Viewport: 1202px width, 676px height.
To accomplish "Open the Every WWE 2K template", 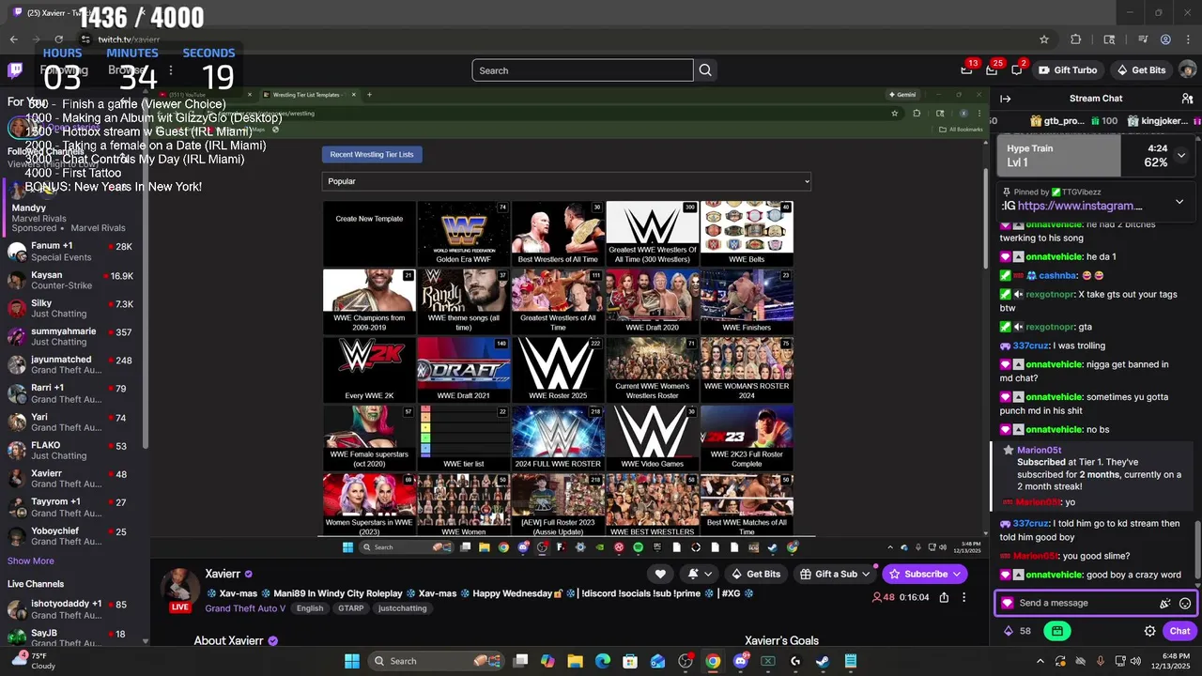I will (x=369, y=369).
